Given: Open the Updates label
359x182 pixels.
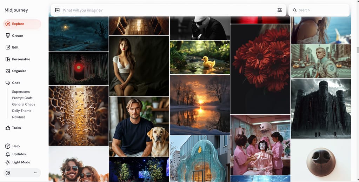Looking at the screenshot, I should 19,154.
